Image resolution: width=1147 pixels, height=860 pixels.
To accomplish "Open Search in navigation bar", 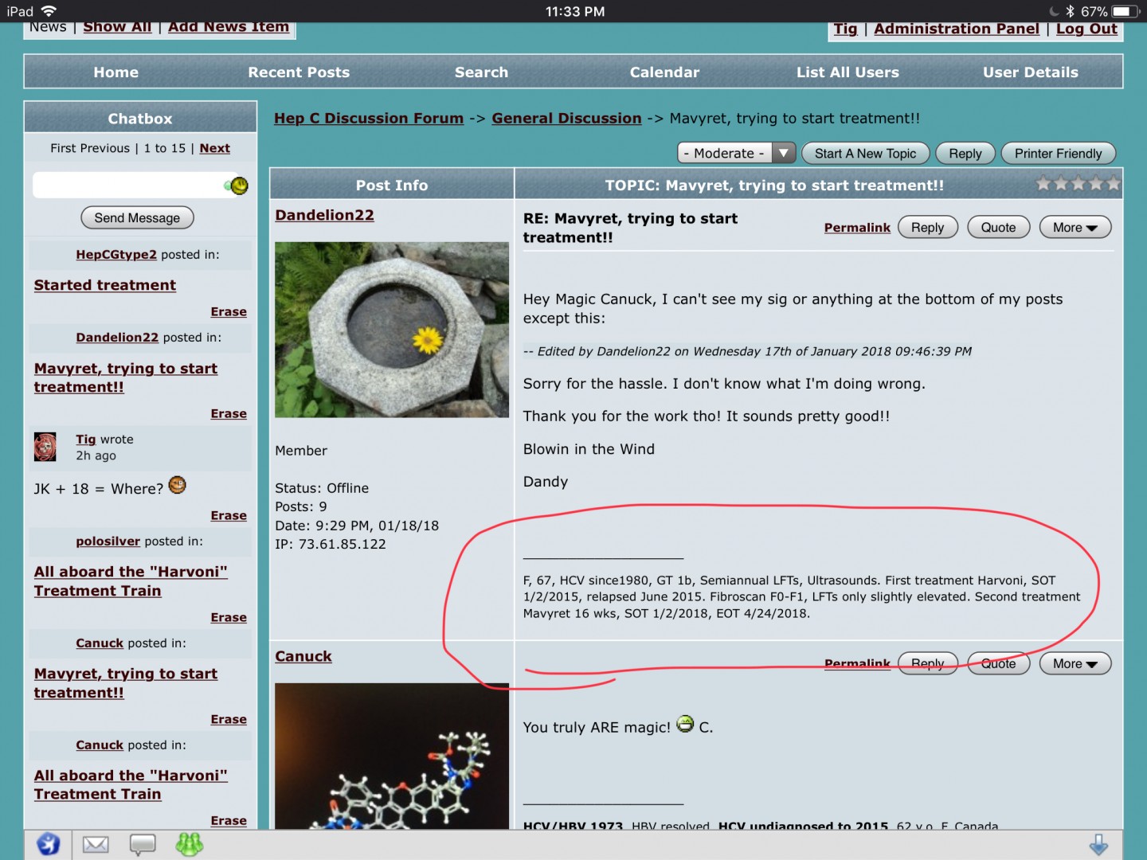I will click(481, 72).
